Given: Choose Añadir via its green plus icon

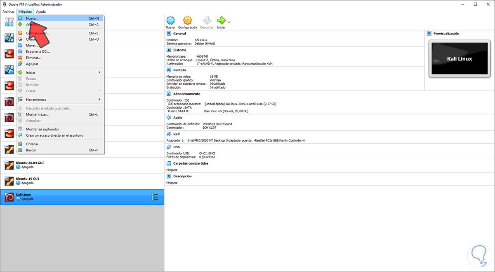Looking at the screenshot, I should pos(20,25).
